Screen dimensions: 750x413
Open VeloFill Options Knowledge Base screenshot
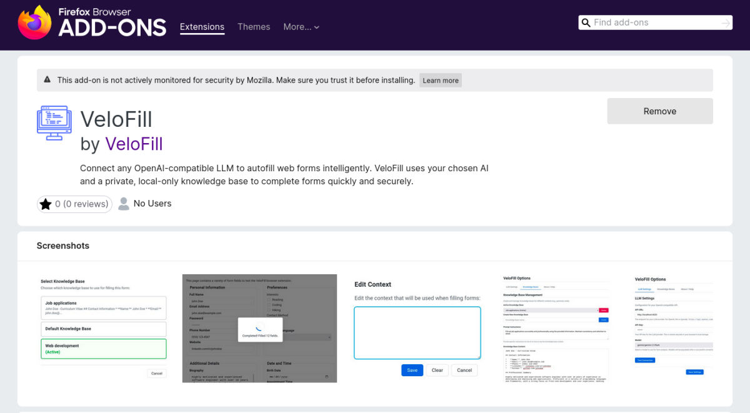[x=555, y=329]
